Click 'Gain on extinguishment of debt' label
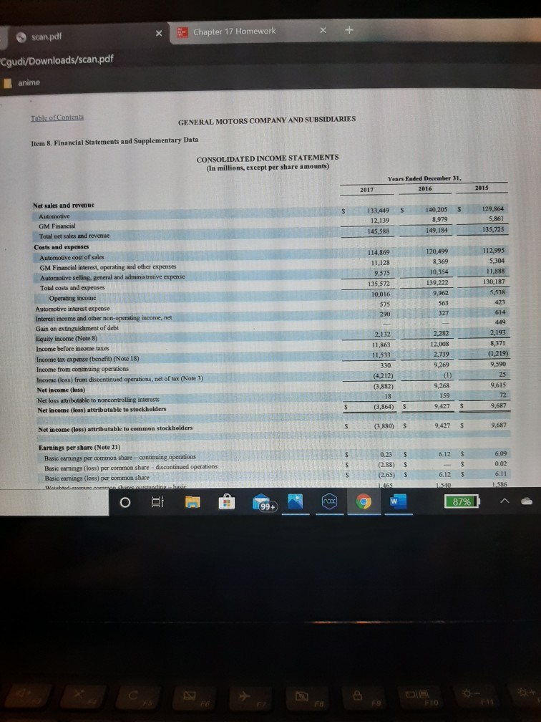 pyautogui.click(x=77, y=328)
